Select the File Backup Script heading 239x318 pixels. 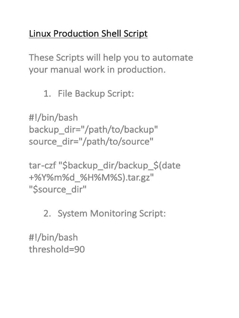tap(96, 93)
